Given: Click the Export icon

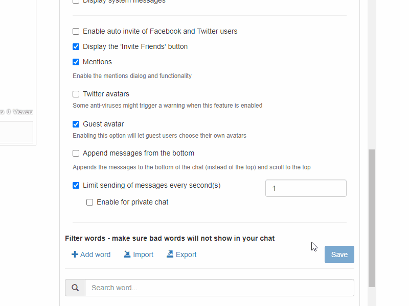Looking at the screenshot, I should 169,254.
